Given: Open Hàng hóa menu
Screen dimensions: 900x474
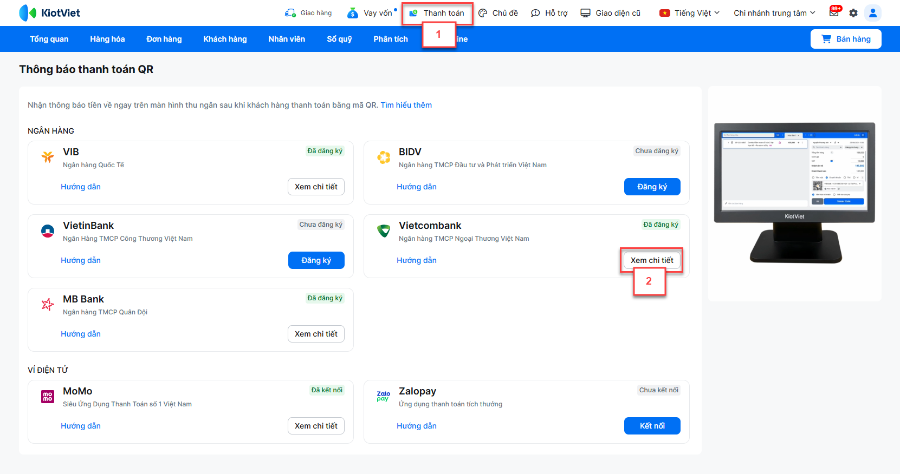Looking at the screenshot, I should click(x=107, y=39).
